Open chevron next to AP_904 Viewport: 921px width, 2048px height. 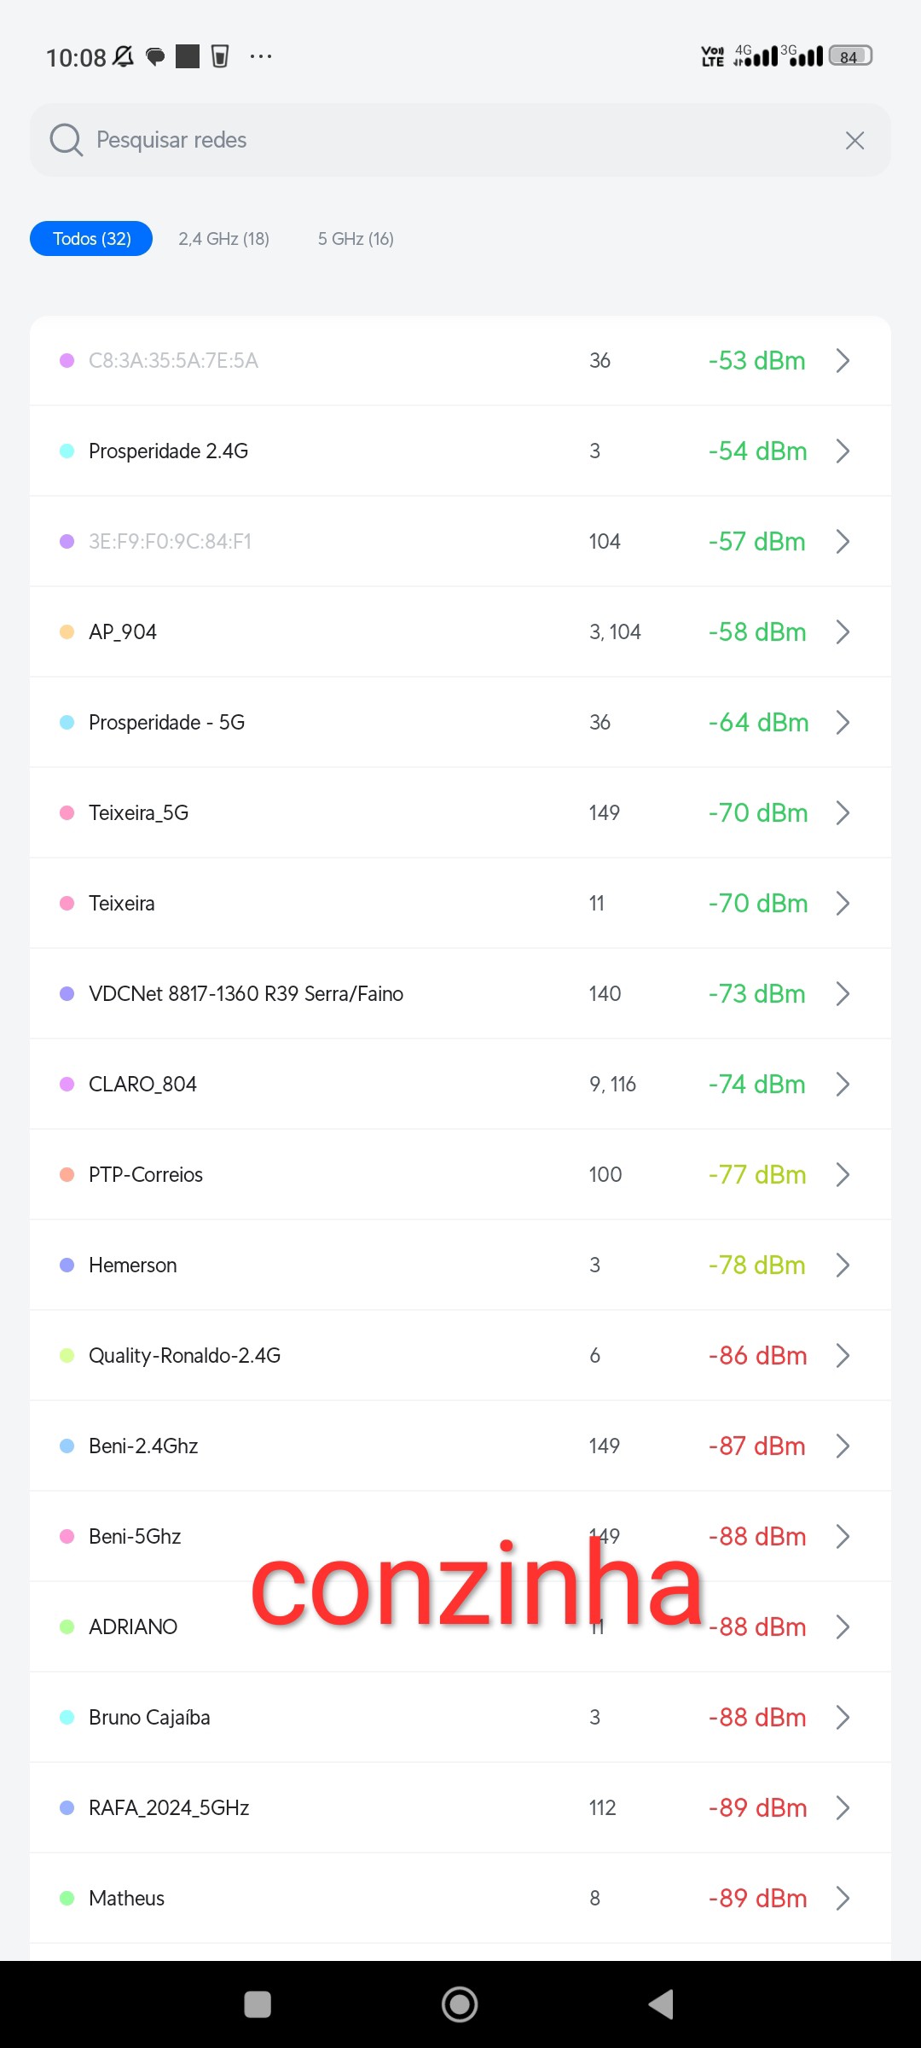843,632
